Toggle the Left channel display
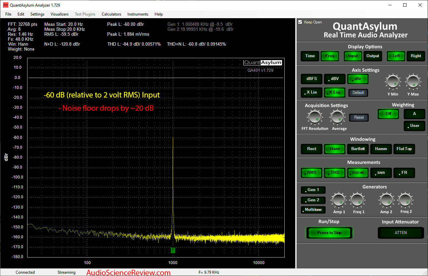The width and height of the screenshot is (428, 276). [396, 56]
